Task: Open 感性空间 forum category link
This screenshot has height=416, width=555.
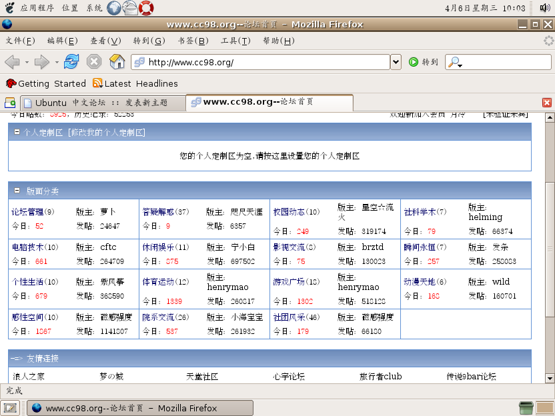Action: [x=27, y=317]
